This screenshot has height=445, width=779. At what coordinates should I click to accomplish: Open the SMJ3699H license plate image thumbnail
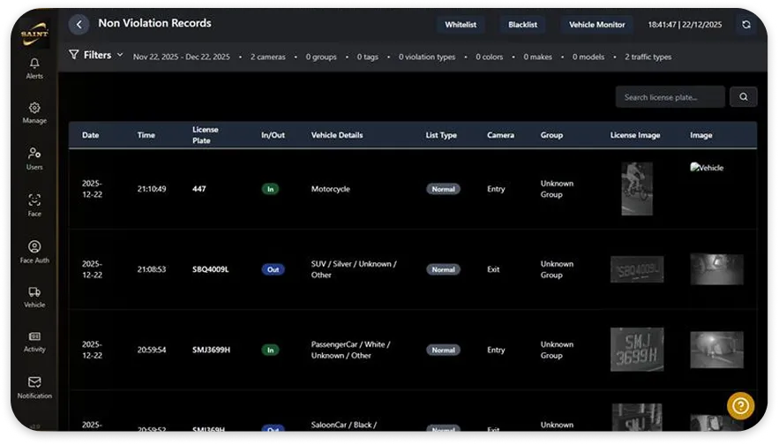point(636,349)
